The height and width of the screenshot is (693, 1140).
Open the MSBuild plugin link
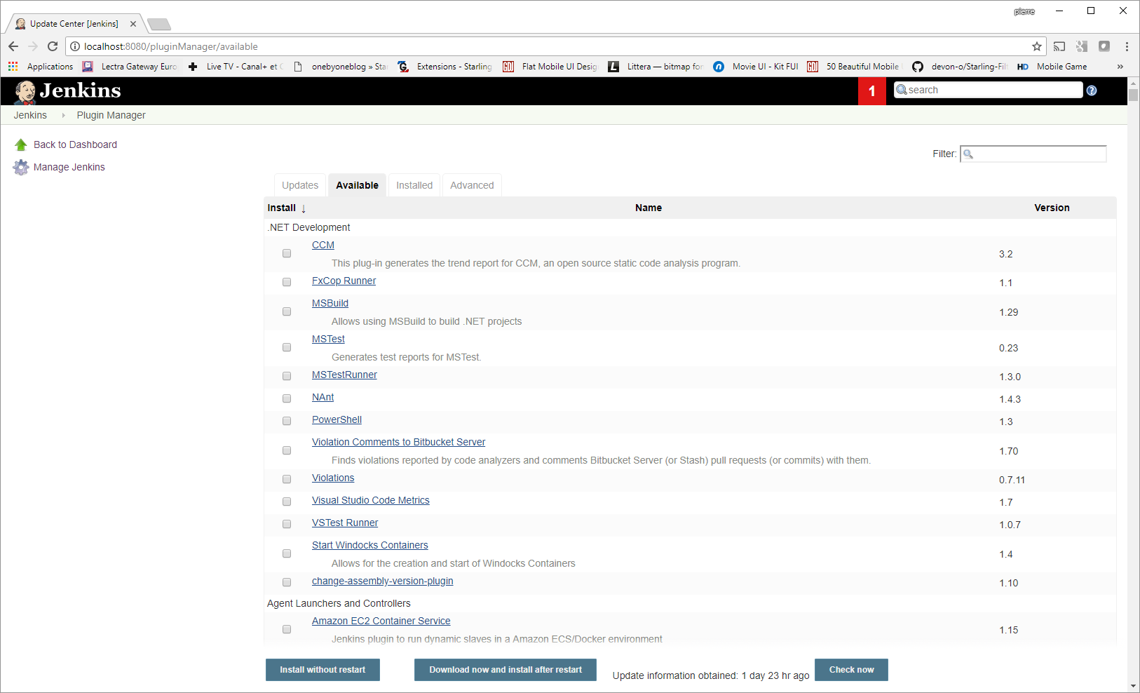tap(330, 303)
